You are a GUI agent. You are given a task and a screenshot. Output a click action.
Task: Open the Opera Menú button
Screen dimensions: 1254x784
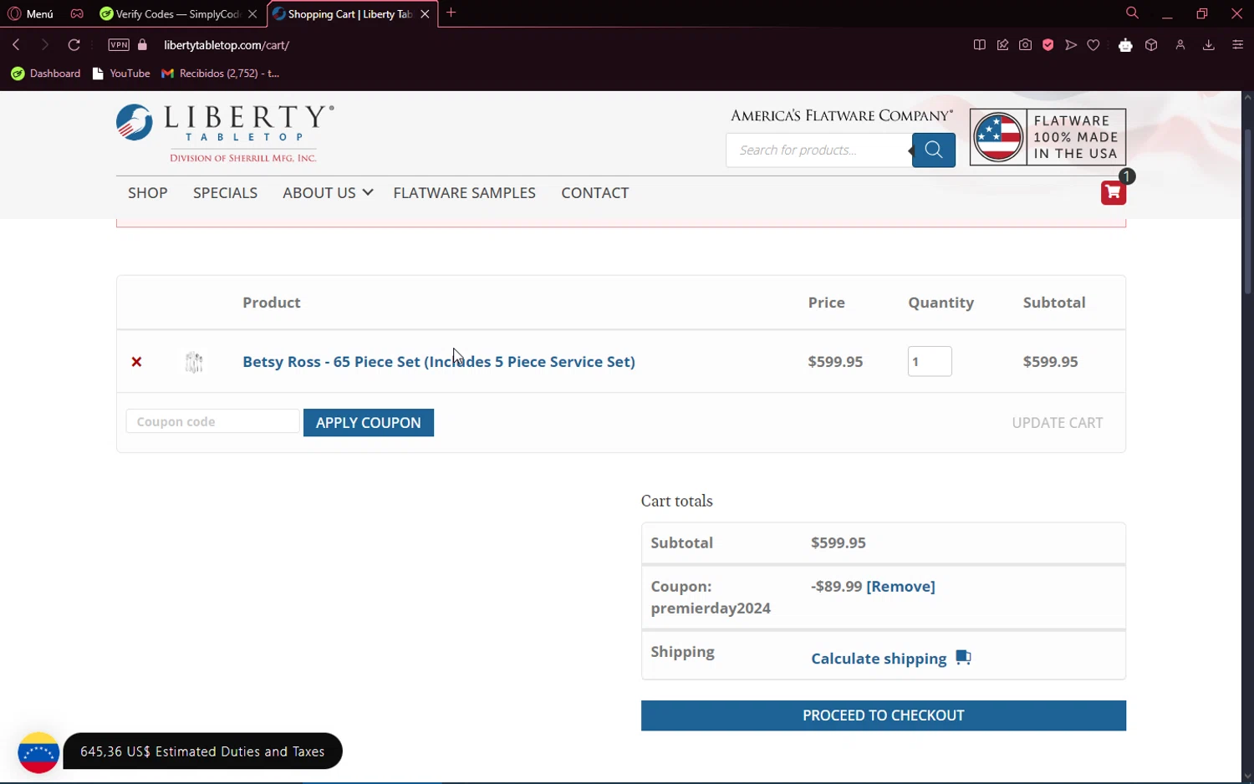pyautogui.click(x=30, y=14)
